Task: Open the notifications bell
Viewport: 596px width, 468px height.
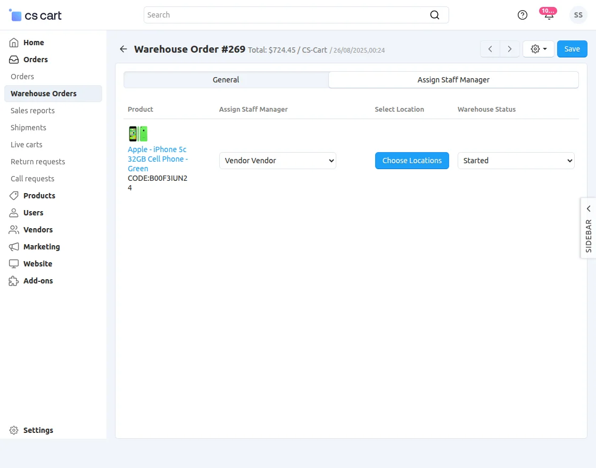Action: pos(549,15)
